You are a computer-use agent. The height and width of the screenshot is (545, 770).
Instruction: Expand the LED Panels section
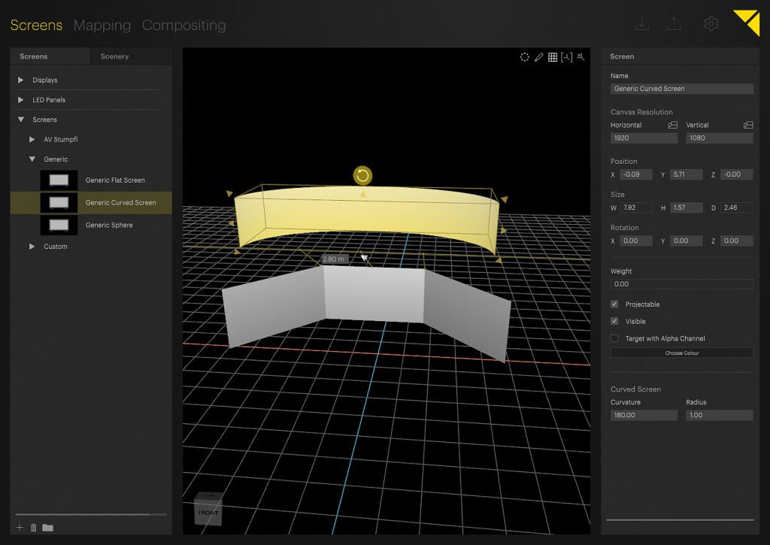[21, 100]
